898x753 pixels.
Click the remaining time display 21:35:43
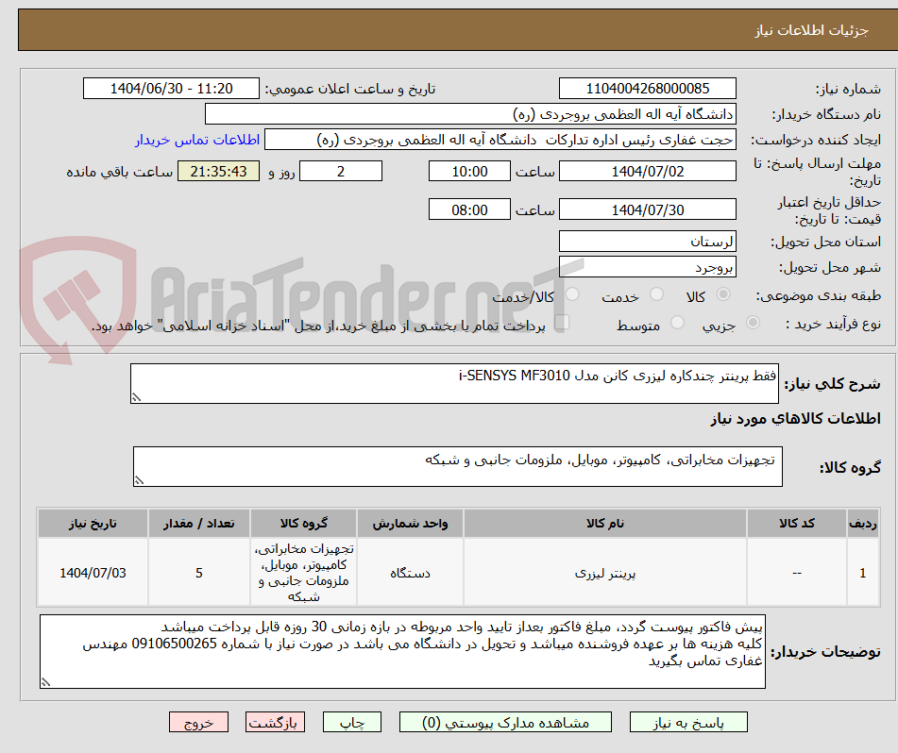(x=218, y=171)
